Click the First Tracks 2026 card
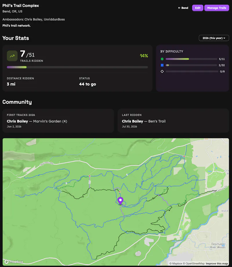The image size is (232, 267). click(x=58, y=121)
